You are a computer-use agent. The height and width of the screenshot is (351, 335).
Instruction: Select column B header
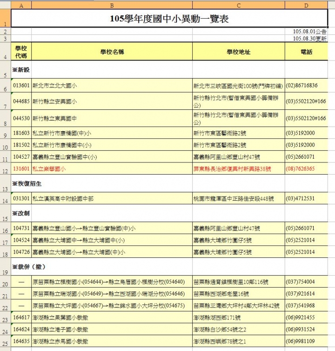(x=112, y=6)
